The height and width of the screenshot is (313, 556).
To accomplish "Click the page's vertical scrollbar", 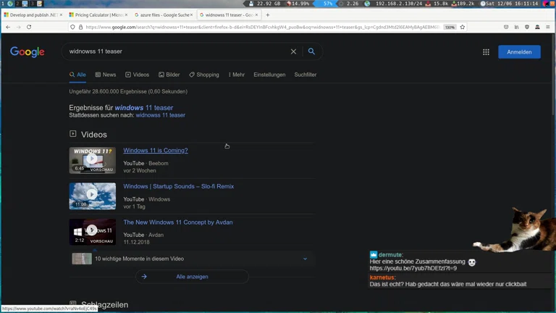I will 554,75.
